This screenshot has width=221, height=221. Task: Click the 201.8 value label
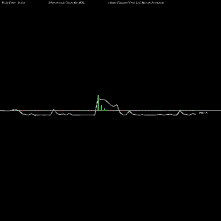pyautogui.click(x=203, y=113)
